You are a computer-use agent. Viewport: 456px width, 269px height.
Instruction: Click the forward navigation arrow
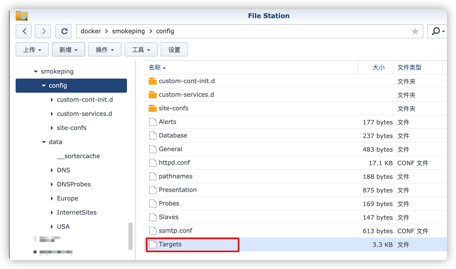(43, 31)
